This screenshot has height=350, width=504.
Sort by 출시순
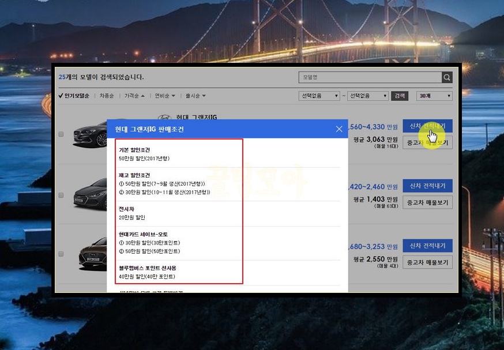pos(195,96)
